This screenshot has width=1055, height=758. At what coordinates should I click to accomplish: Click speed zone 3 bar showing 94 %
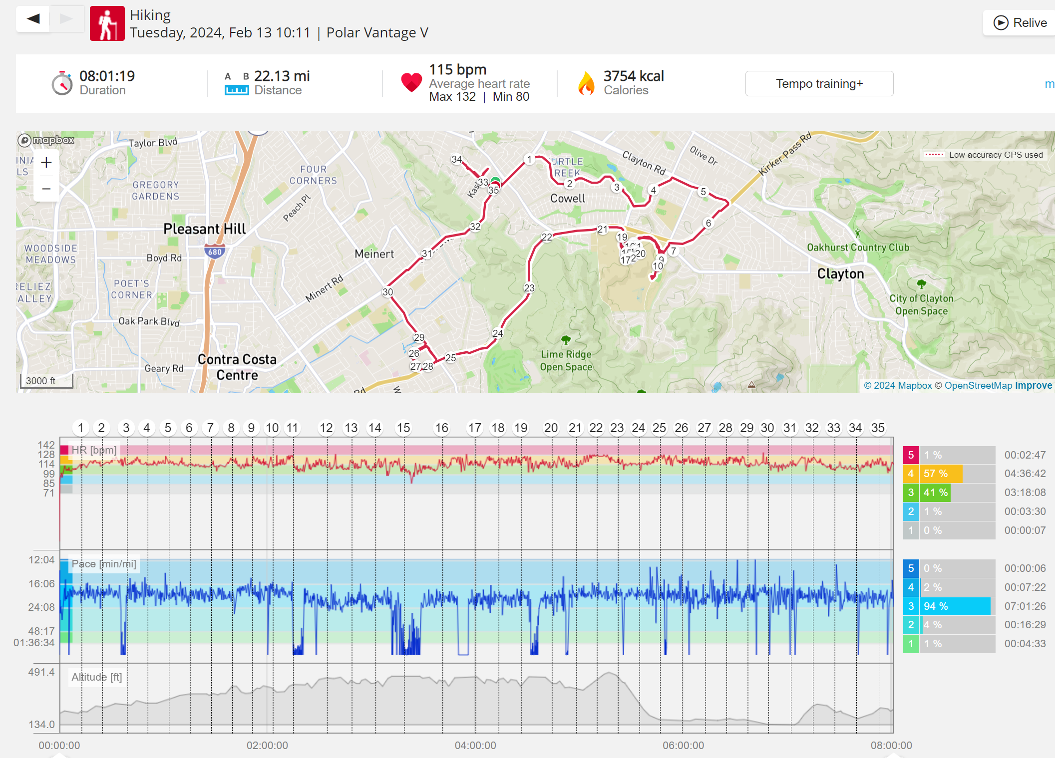tap(954, 606)
